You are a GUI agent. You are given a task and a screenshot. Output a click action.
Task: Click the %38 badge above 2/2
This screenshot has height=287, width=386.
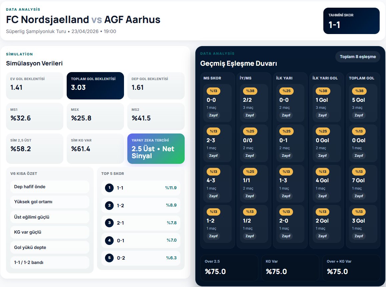pos(250,91)
